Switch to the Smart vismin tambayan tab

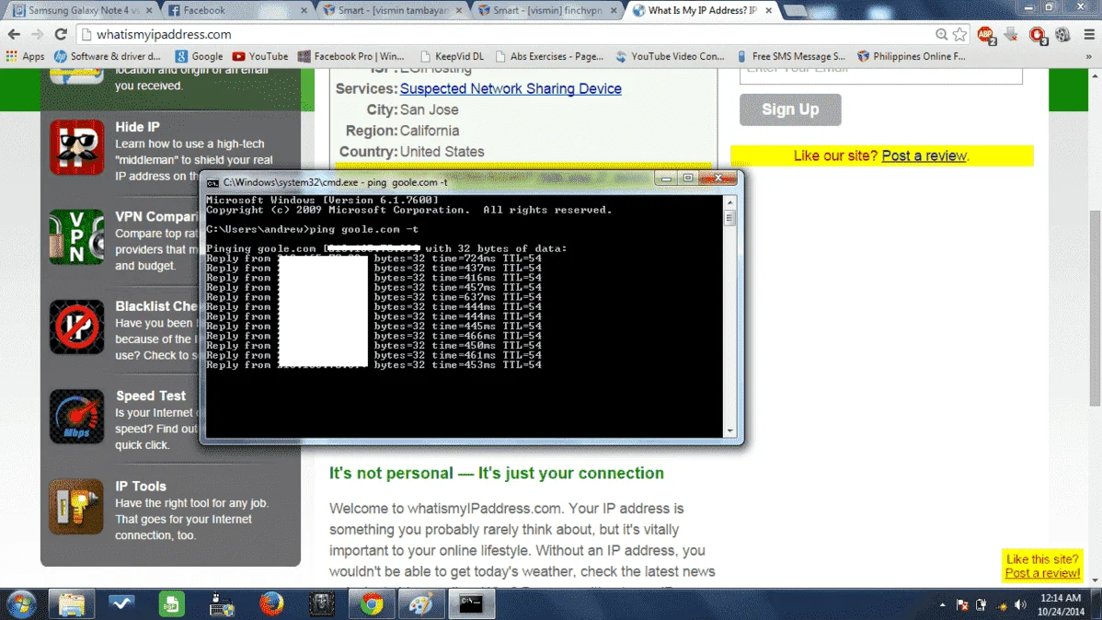[x=392, y=10]
